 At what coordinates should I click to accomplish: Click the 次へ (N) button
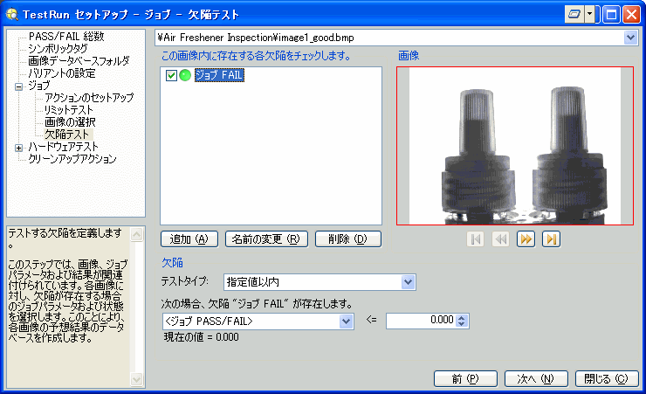tap(536, 378)
